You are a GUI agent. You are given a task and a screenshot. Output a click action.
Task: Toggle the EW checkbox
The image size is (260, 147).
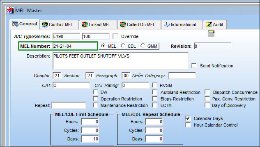(96, 92)
